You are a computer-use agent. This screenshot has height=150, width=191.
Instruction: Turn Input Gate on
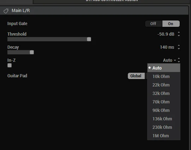pos(171,24)
